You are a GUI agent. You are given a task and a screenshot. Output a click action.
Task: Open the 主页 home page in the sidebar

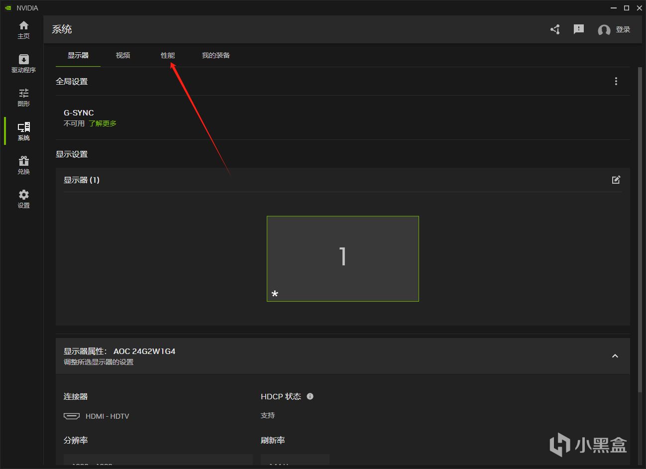23,30
